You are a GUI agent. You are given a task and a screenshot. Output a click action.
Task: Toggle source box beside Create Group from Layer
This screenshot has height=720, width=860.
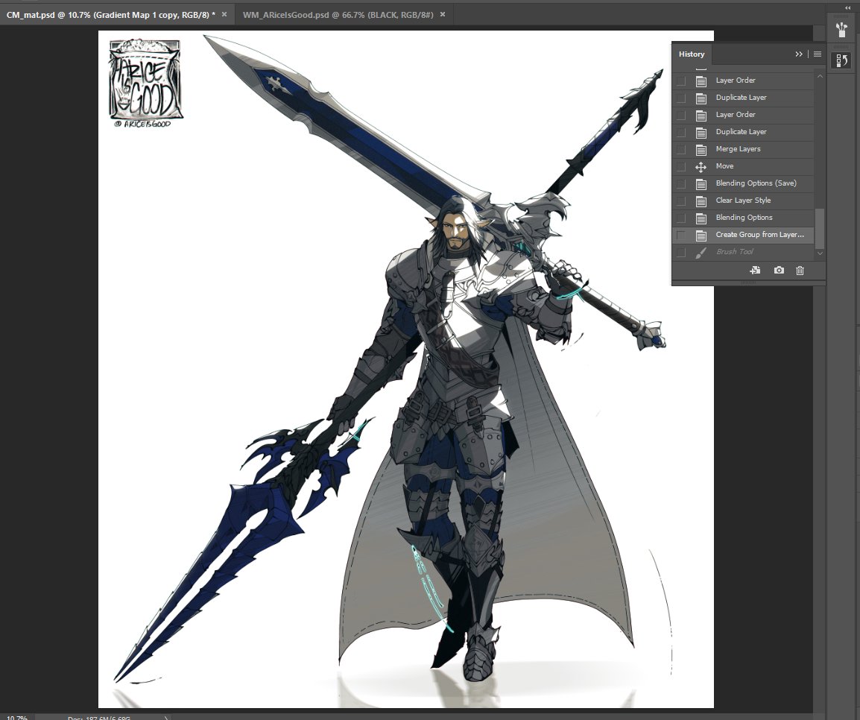pyautogui.click(x=681, y=235)
